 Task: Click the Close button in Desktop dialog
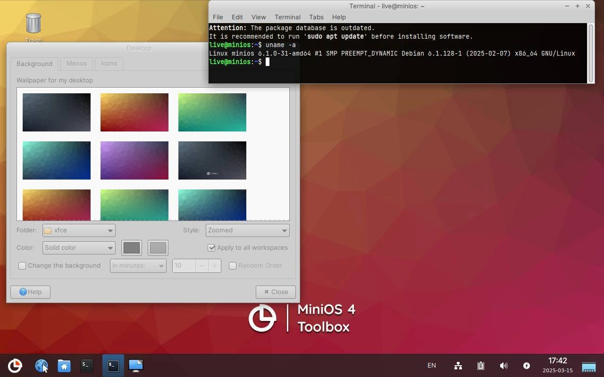[276, 292]
